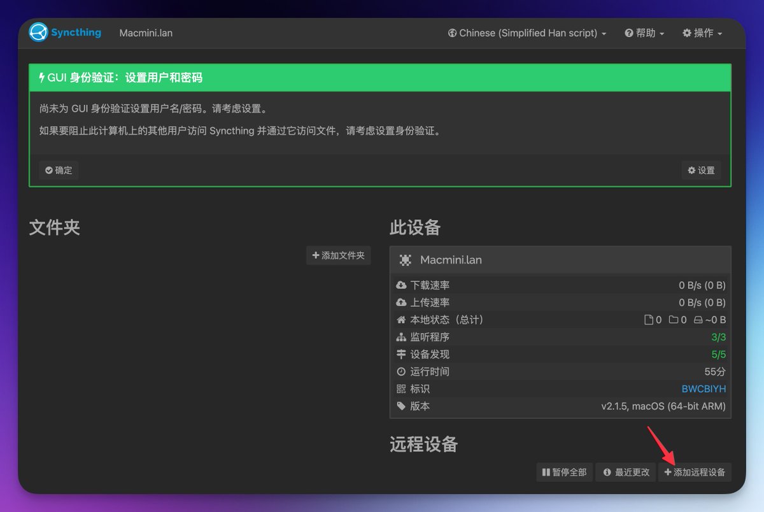Click the lightning bolt icon in the GUI 身份验证 header

[42, 78]
